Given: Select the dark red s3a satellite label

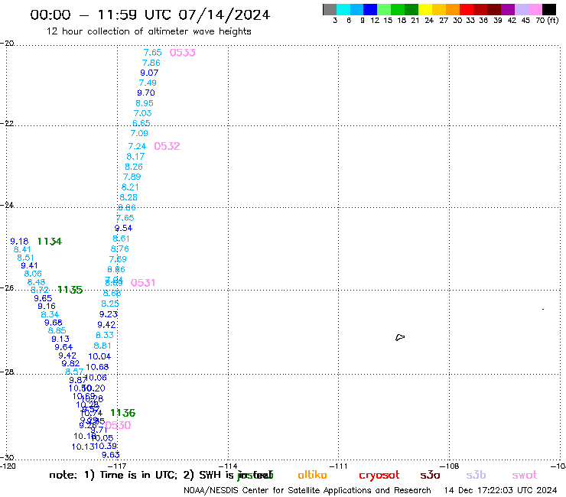Looking at the screenshot, I should coord(430,476).
